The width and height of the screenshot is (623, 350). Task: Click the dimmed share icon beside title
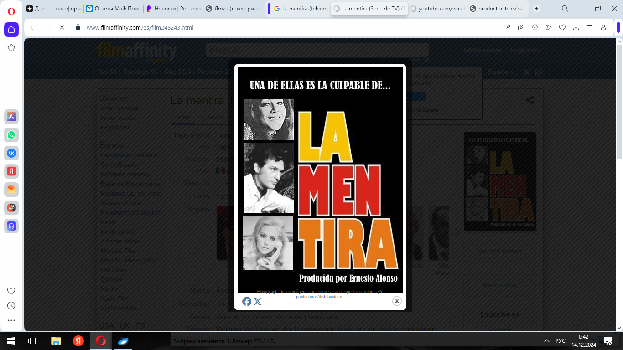tap(530, 100)
